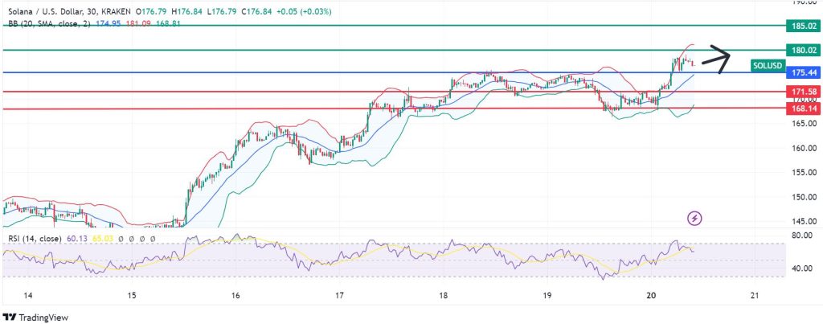Click the 145.00 price axis tick
This screenshot has width=823, height=324.
point(805,221)
